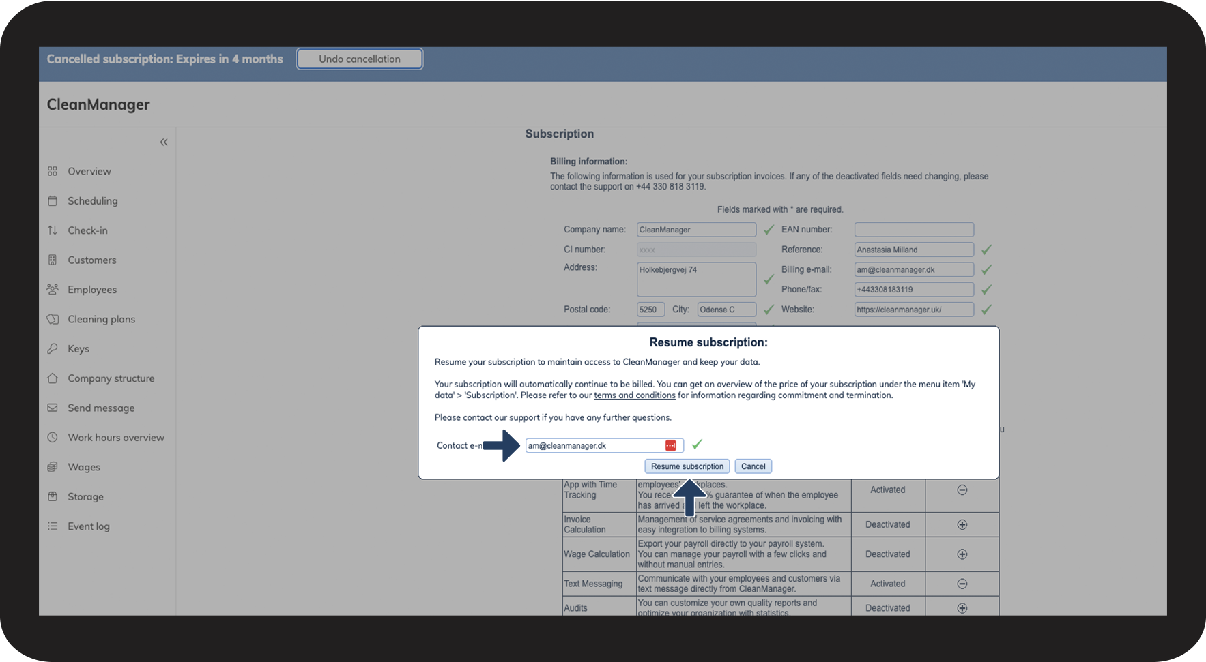Click the Company name field
The height and width of the screenshot is (662, 1206).
point(696,230)
